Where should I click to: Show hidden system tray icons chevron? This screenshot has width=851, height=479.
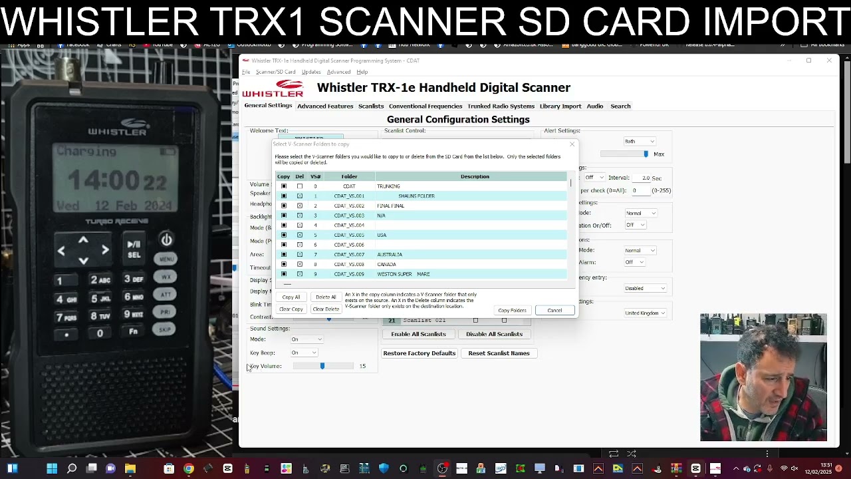735,468
